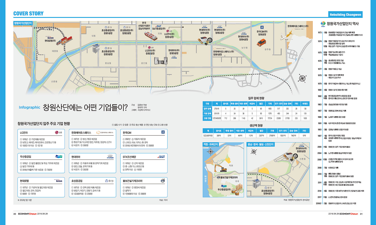Click the Hanwha Aerospace logo in its card
This screenshot has width=376, height=225.
click(x=105, y=132)
